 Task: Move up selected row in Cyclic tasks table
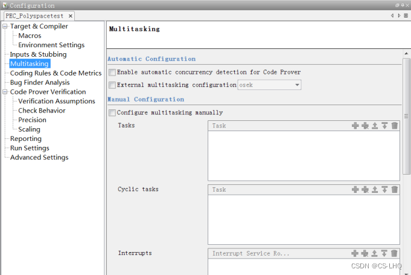(x=375, y=189)
